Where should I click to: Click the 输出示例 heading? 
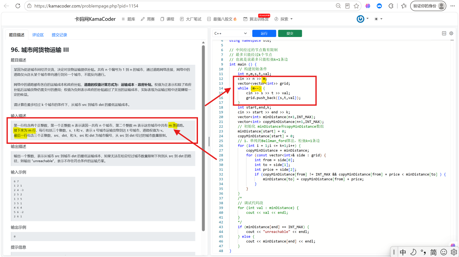pyautogui.click(x=18, y=227)
